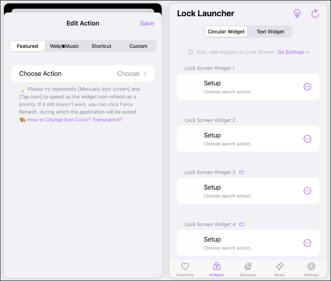Tap the empty circle icon of Widget 4

point(192,243)
